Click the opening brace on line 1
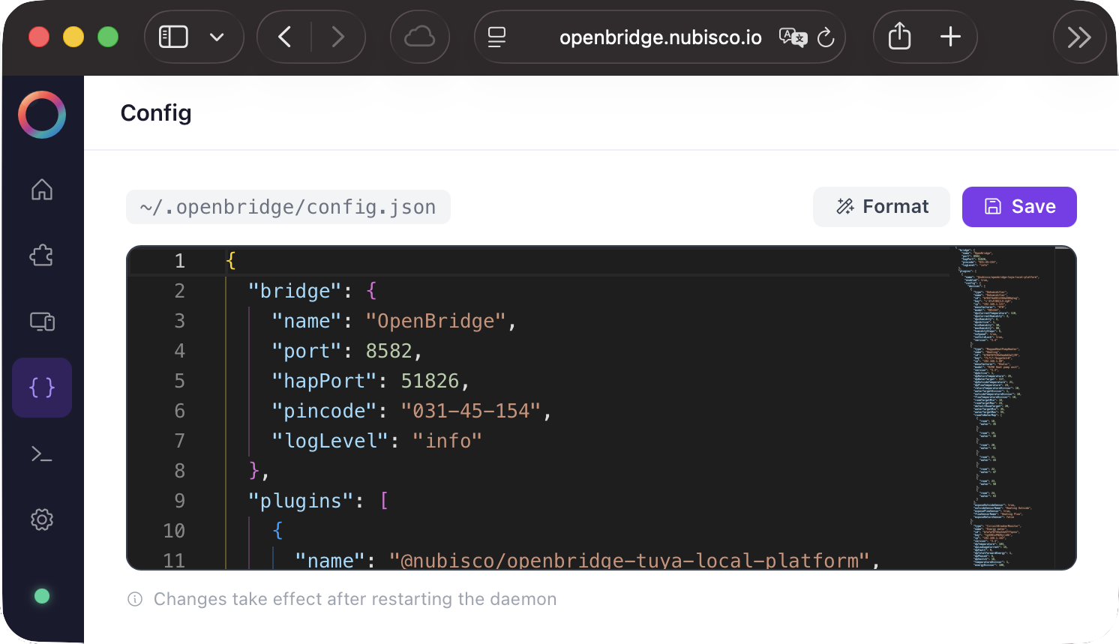The image size is (1119, 644). (231, 261)
